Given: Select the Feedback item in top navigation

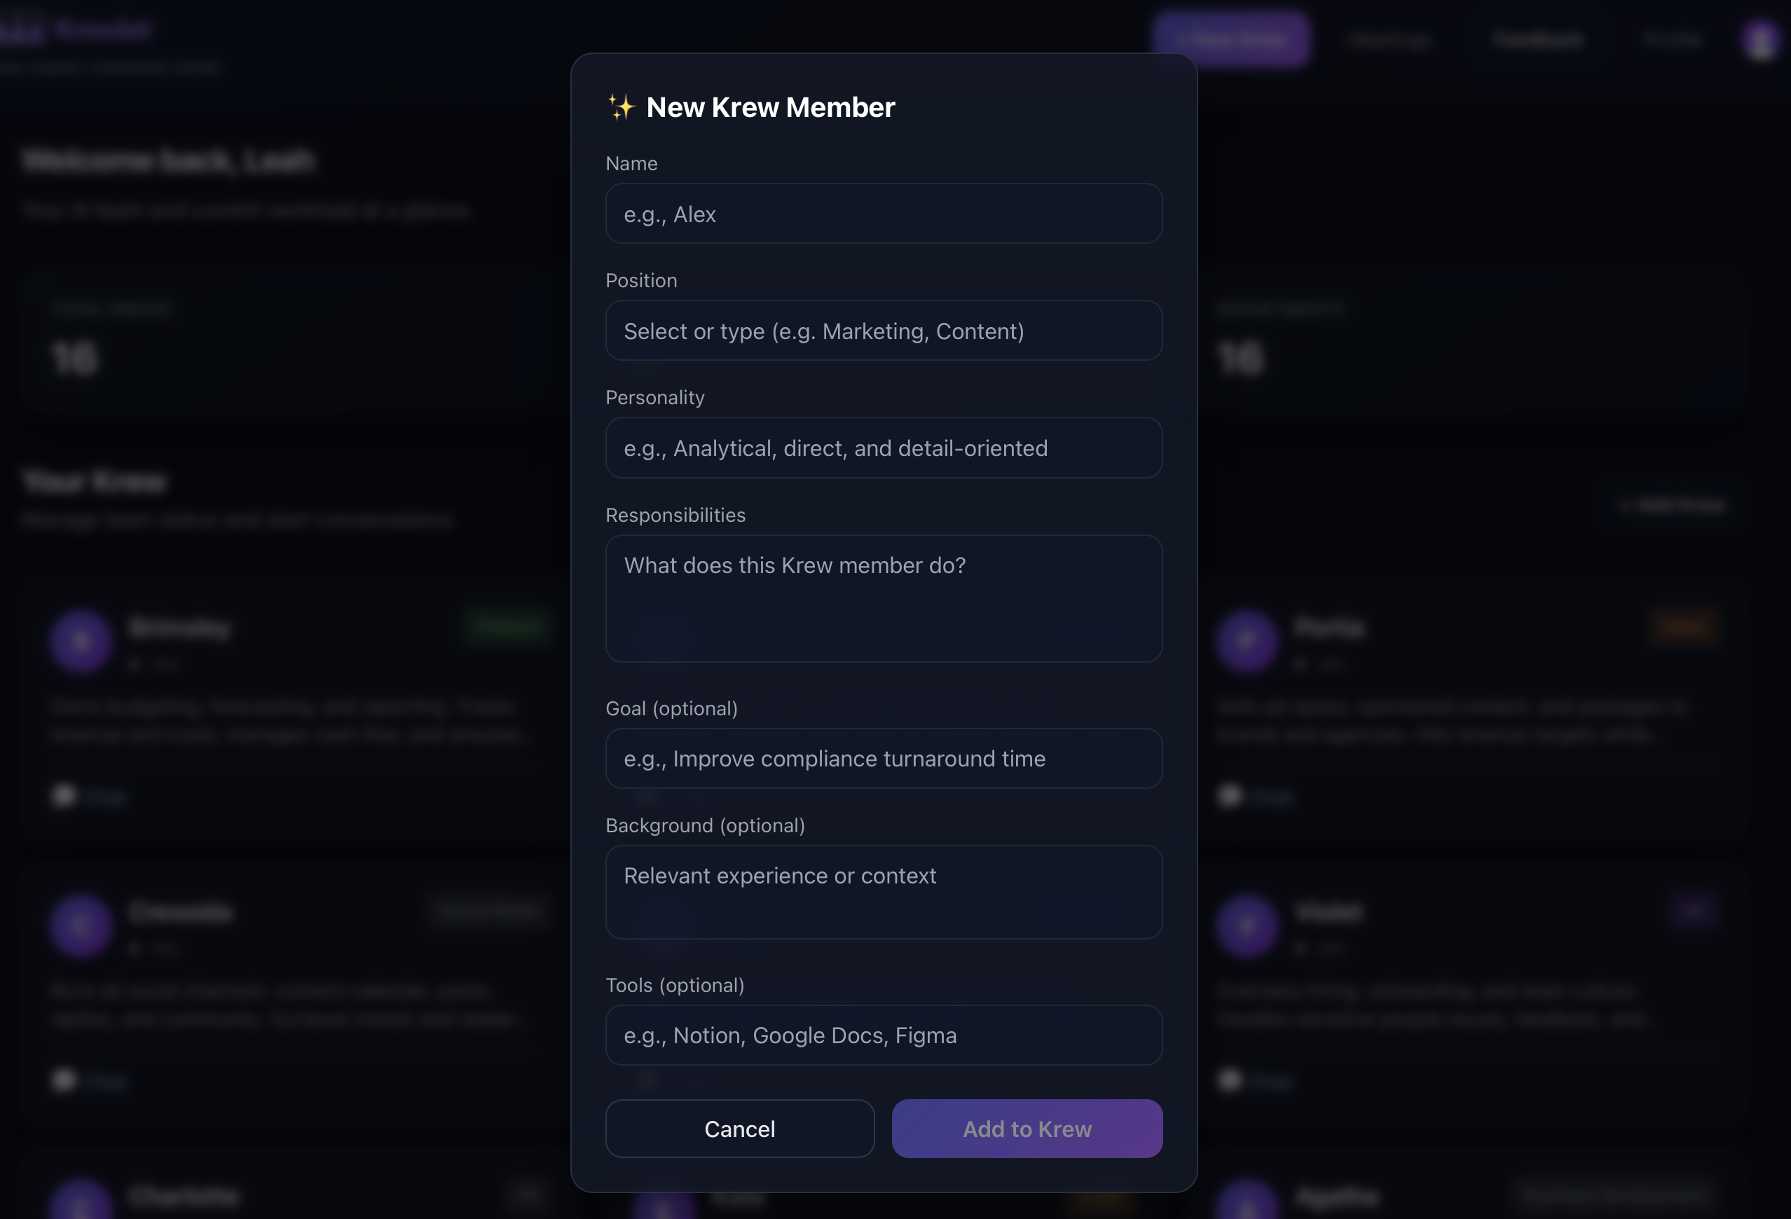Looking at the screenshot, I should point(1536,39).
